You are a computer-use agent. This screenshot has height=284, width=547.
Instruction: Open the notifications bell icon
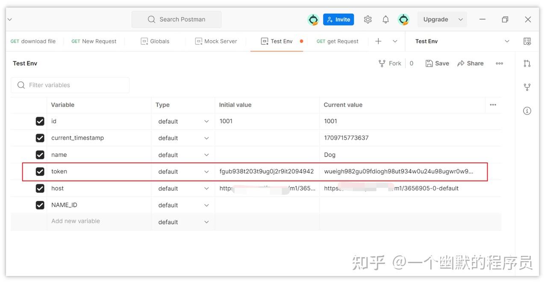[x=385, y=19]
